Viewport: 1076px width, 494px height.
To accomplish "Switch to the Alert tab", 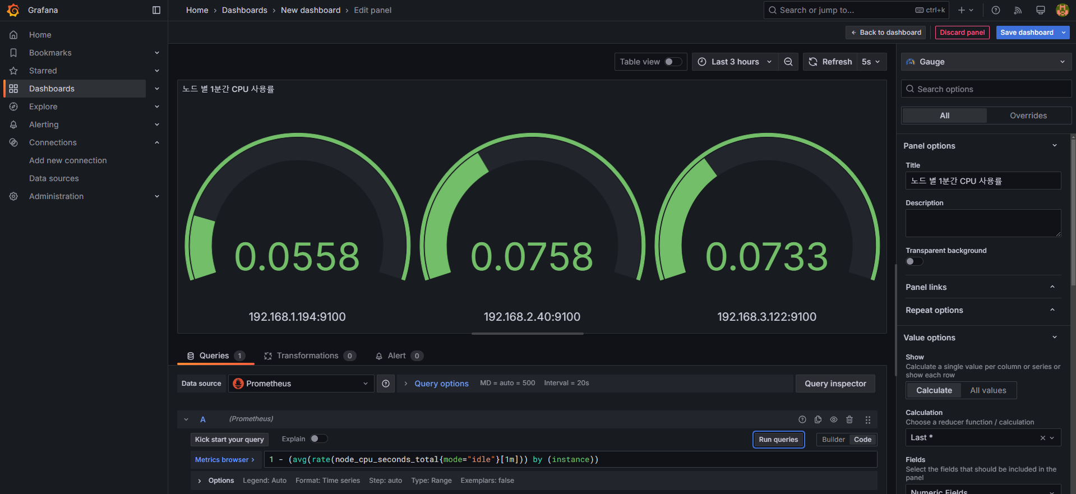I will click(399, 356).
